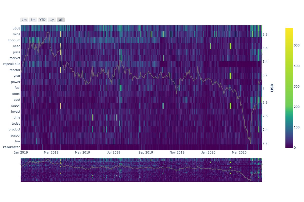This screenshot has width=304, height=202.
Task: Click the 'product' row label
Action: pos(14,129)
